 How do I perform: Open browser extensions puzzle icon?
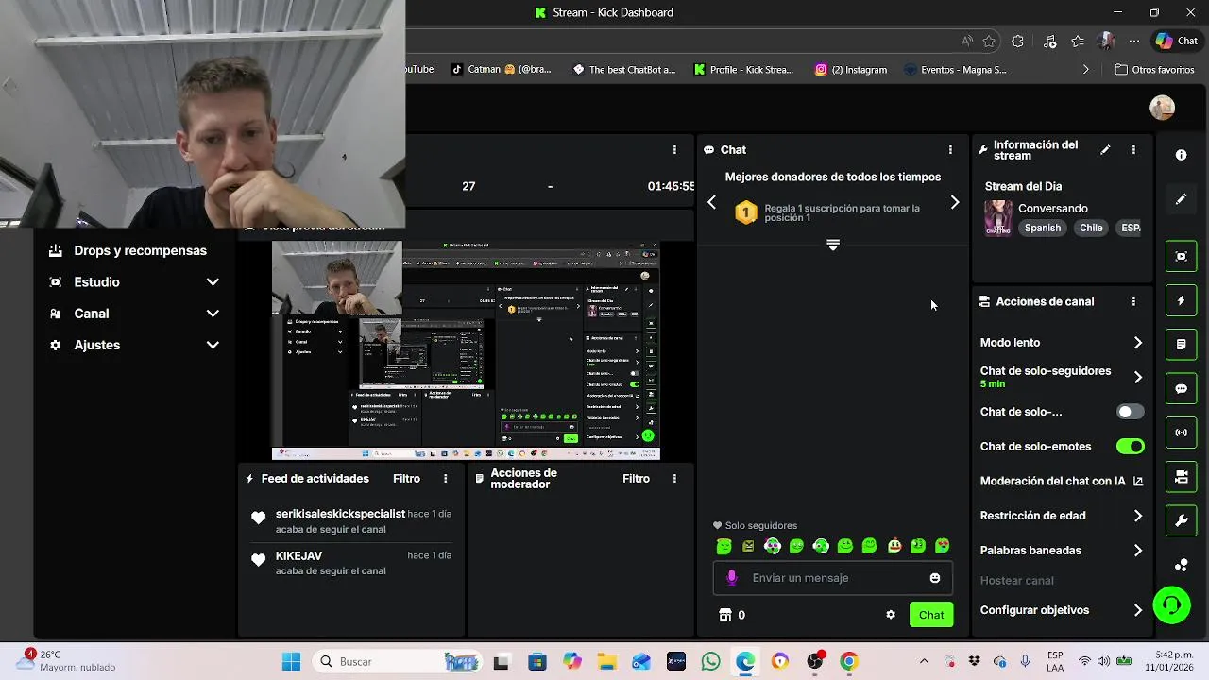pyautogui.click(x=1017, y=42)
